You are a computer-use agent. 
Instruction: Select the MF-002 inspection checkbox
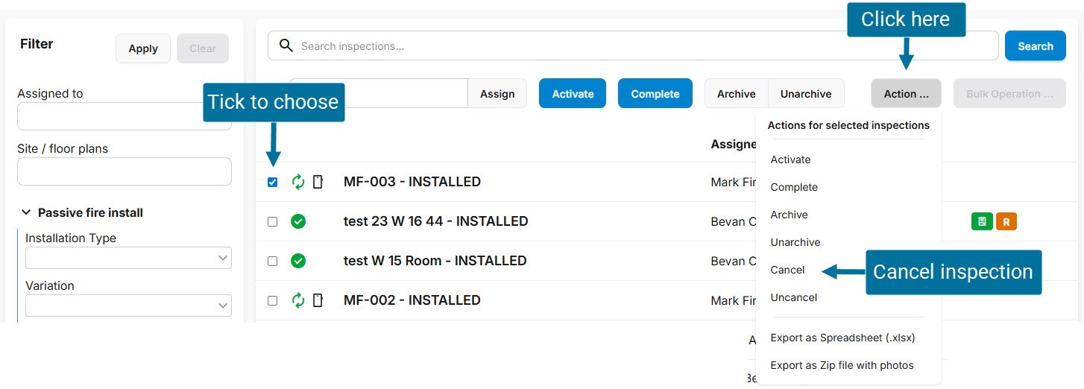[x=272, y=300]
